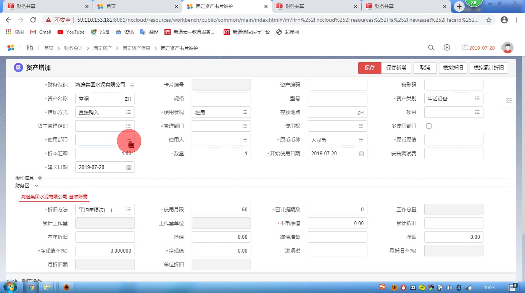Collapse the 财务区 section

pyautogui.click(x=37, y=186)
